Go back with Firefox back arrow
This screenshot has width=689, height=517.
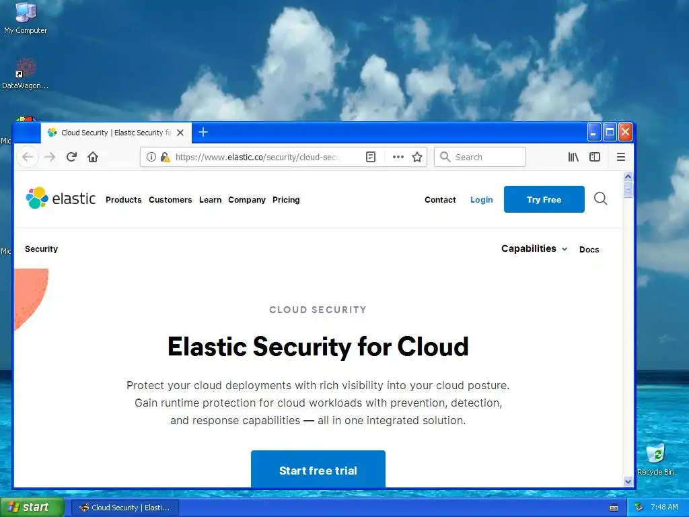[x=28, y=157]
